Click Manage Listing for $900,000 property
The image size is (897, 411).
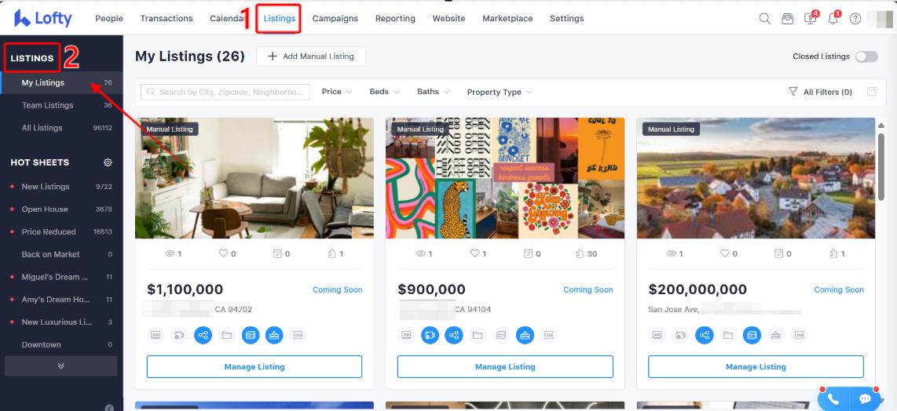(x=505, y=366)
